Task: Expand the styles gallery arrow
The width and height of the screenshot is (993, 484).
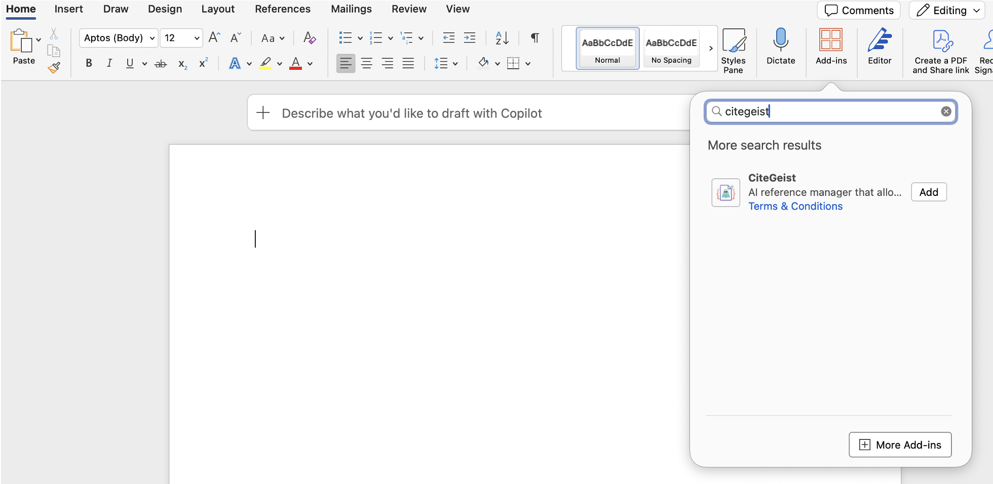Action: click(711, 49)
